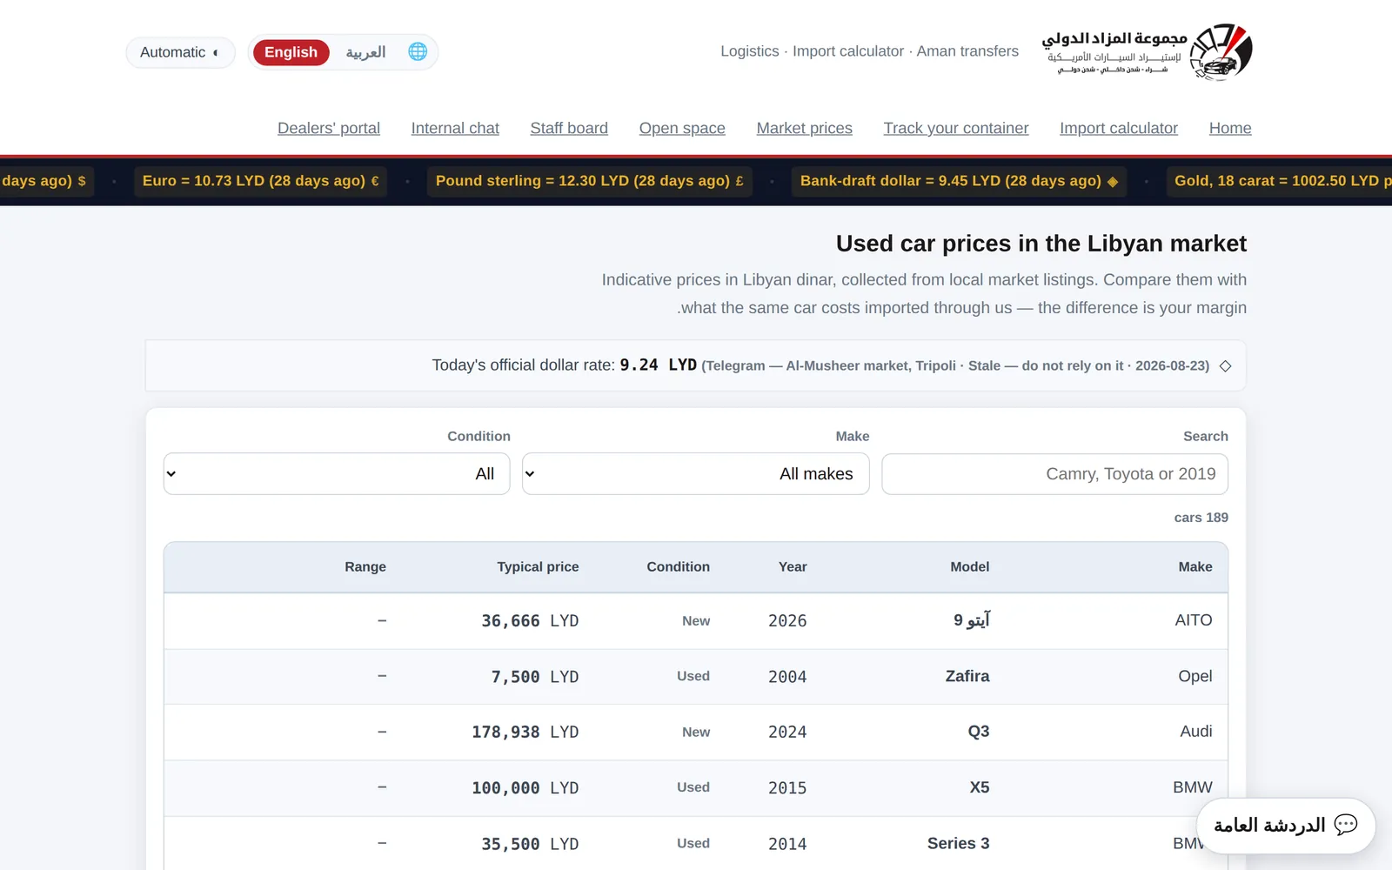The image size is (1392, 870).
Task: Click the Pound sterling rate ticker item
Action: 589,181
